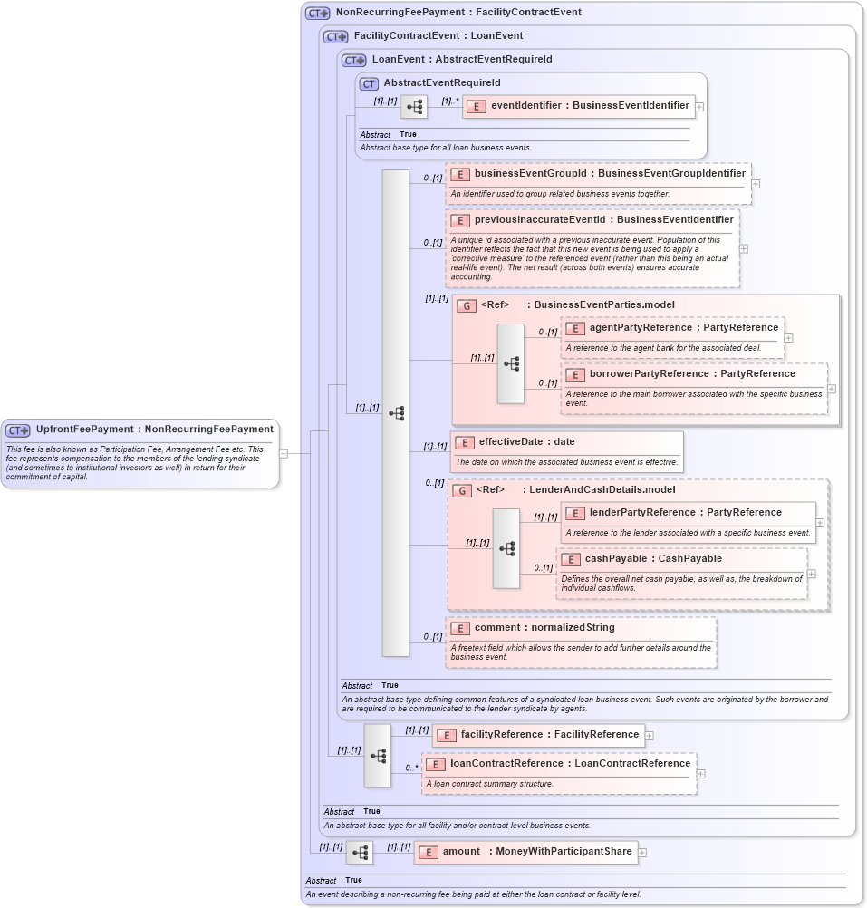Collapse UpfrontFeePayment via its minus box

pyautogui.click(x=283, y=452)
